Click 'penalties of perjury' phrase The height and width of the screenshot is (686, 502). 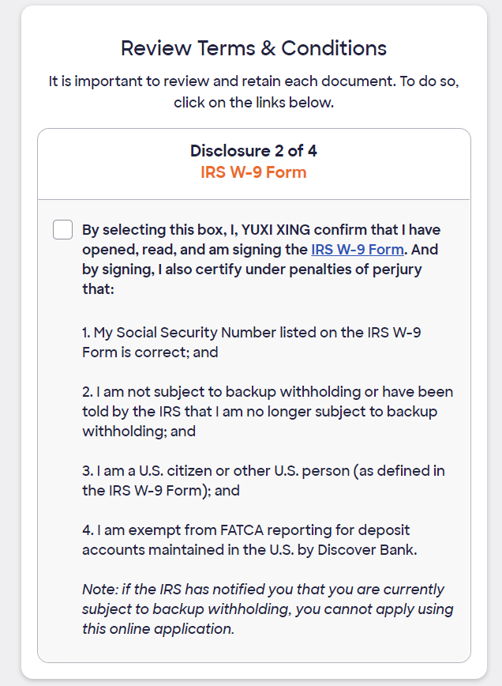pyautogui.click(x=356, y=269)
